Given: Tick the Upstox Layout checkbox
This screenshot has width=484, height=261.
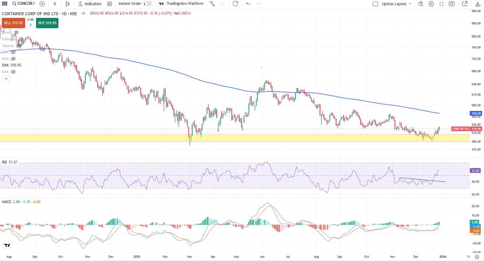Looking at the screenshot, I should click(x=375, y=4).
